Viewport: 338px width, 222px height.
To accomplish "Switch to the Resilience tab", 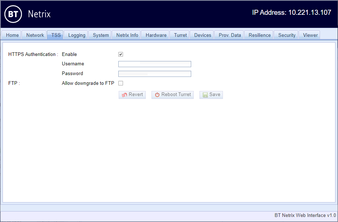I will click(x=259, y=35).
